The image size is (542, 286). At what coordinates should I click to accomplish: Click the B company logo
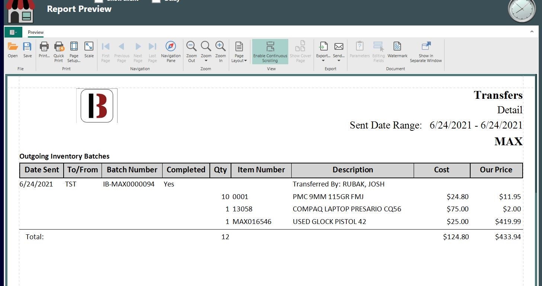[x=97, y=106]
